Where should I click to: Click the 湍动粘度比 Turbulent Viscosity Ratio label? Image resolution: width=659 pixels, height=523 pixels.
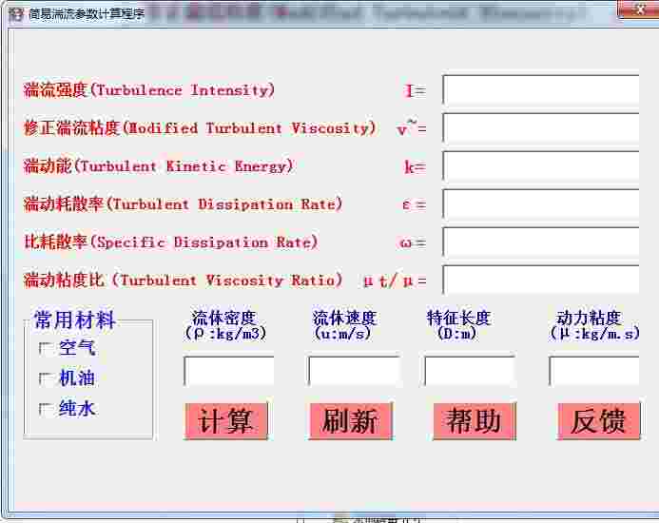tap(183, 280)
